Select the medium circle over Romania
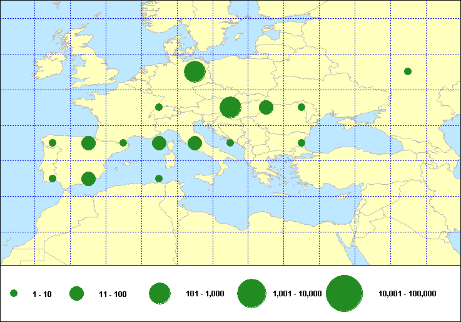The image size is (461, 322). [266, 107]
